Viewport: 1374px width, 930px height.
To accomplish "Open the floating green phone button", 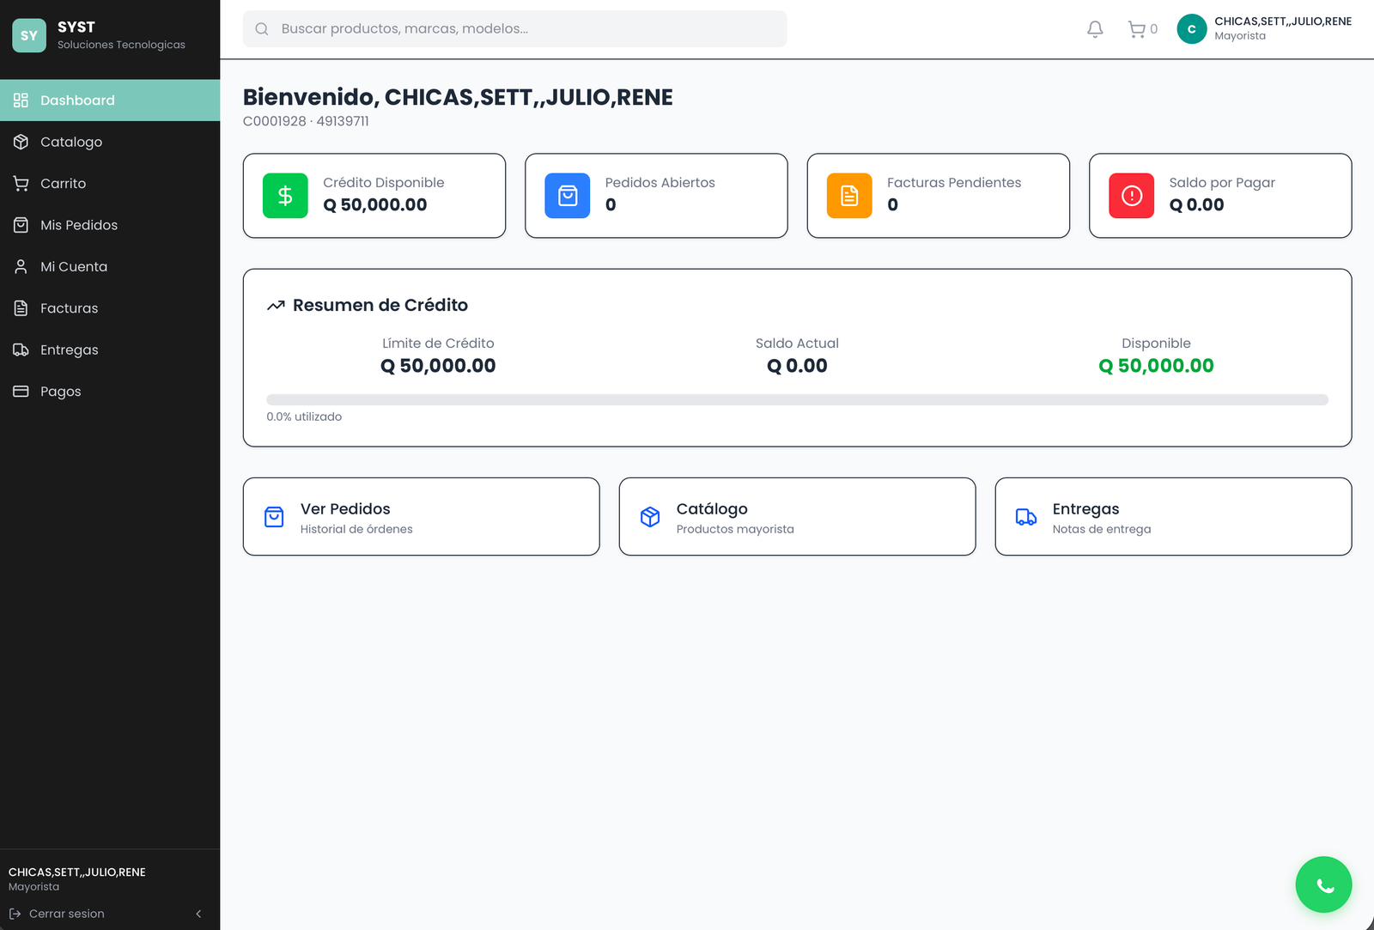I will (x=1323, y=884).
